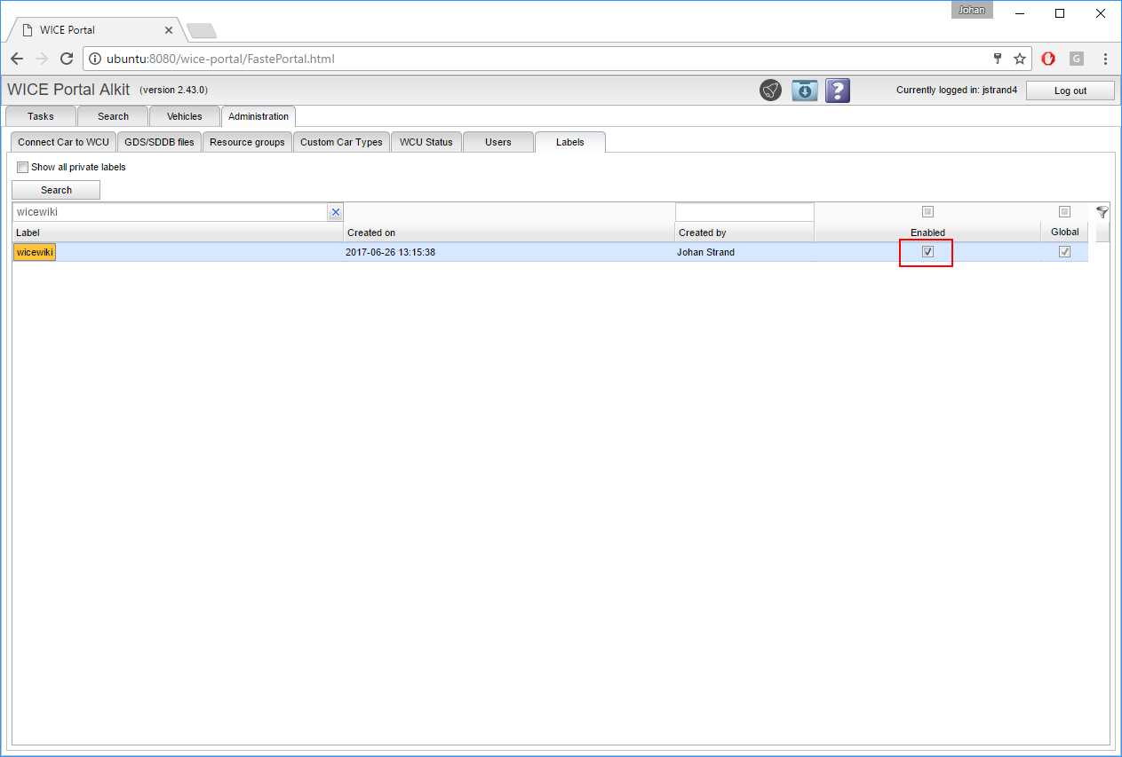Click the Created by filter field
This screenshot has height=757, width=1122.
pos(744,212)
